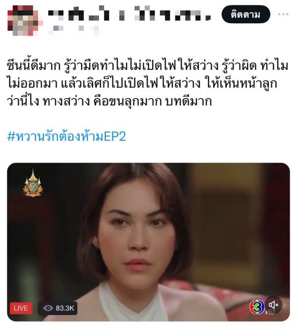
Task: Open hashtag #หวานรักต้องห้ามEP2
Action: [66, 136]
